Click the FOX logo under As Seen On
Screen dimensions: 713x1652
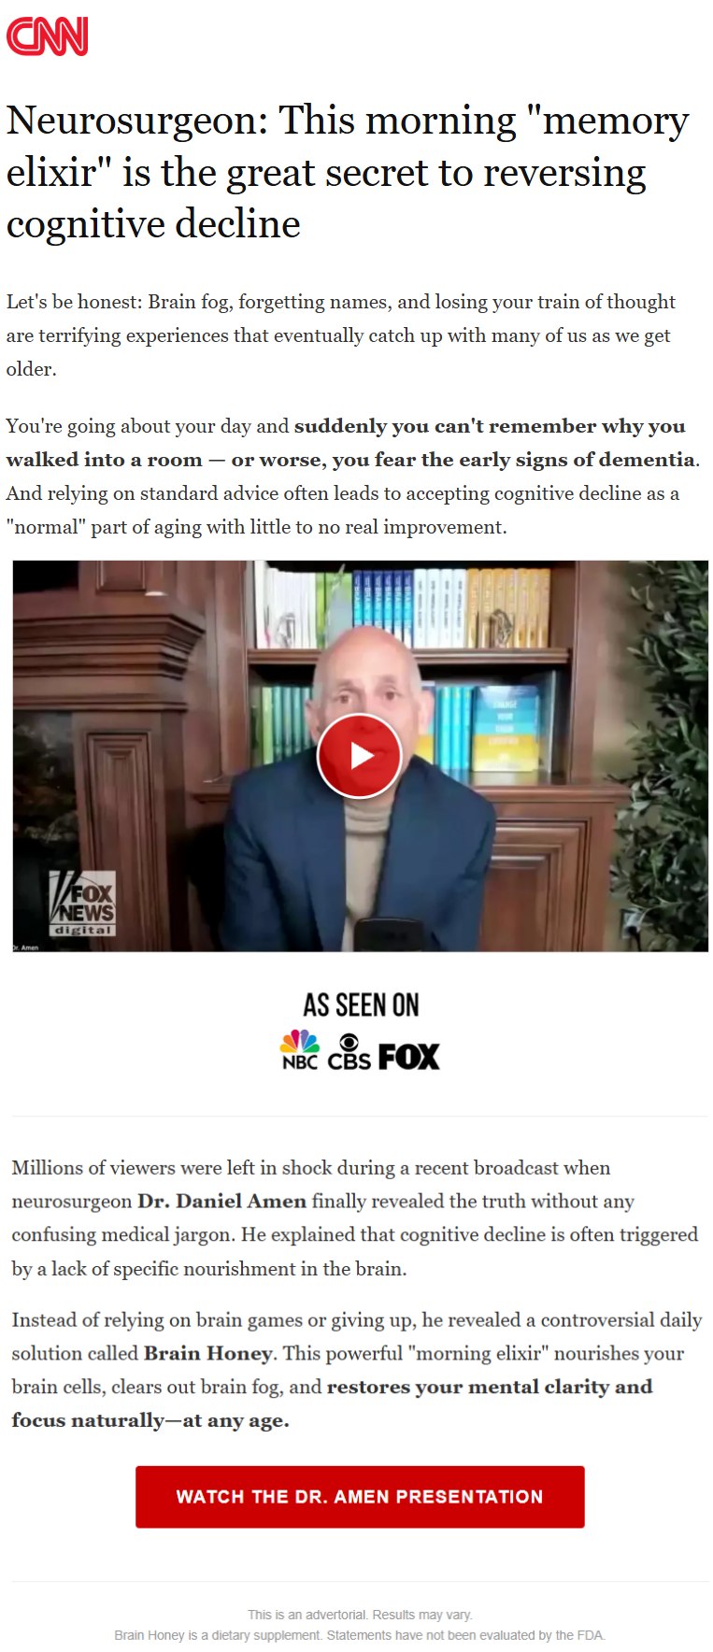pyautogui.click(x=408, y=1057)
